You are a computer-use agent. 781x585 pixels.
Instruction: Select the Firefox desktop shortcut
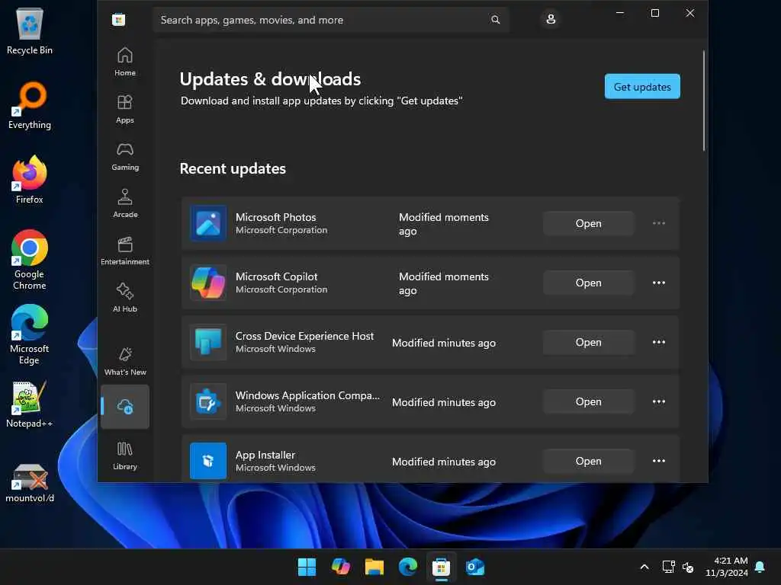coord(30,180)
